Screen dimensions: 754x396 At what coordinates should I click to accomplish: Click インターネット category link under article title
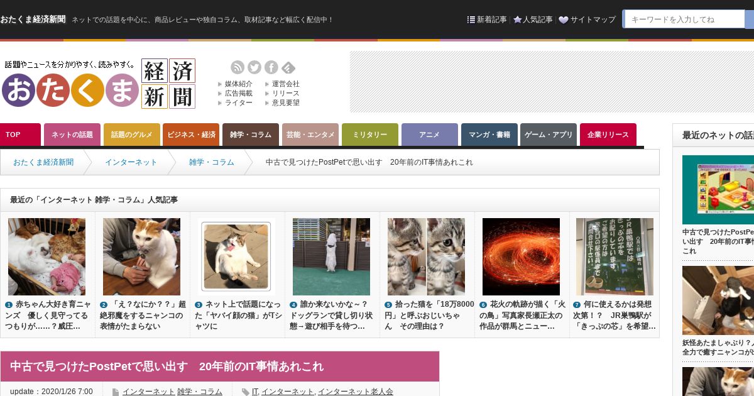coord(148,392)
